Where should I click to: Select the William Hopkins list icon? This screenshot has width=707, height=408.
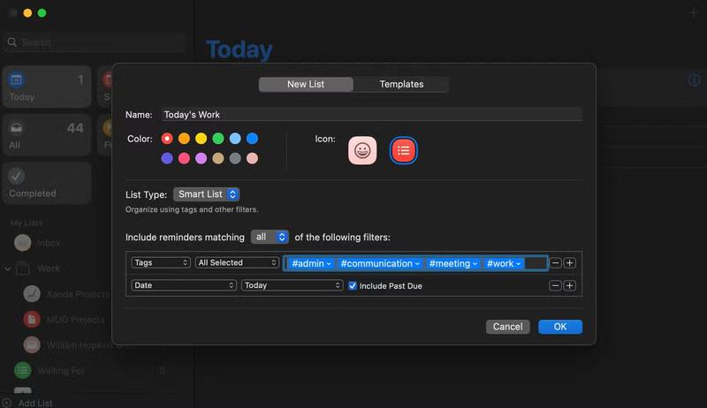[32, 345]
